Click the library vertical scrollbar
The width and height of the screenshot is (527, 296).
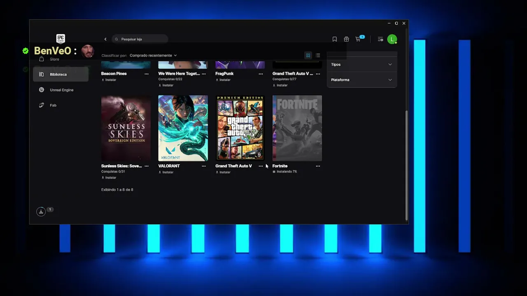pyautogui.click(x=406, y=164)
